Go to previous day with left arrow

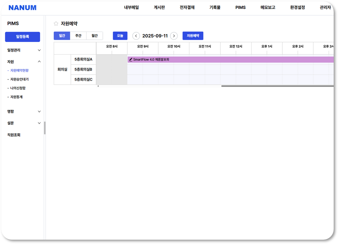[x=136, y=36]
